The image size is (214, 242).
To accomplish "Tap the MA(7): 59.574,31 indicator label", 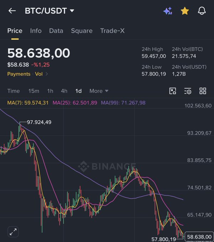I will click(28, 103).
